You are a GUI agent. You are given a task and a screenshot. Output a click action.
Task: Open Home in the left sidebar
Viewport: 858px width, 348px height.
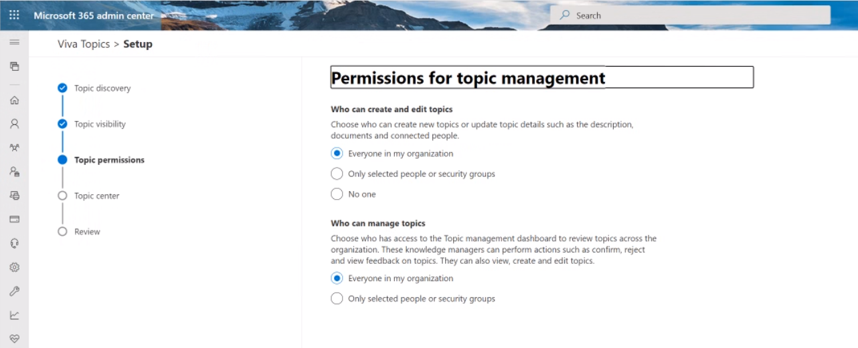pos(14,100)
